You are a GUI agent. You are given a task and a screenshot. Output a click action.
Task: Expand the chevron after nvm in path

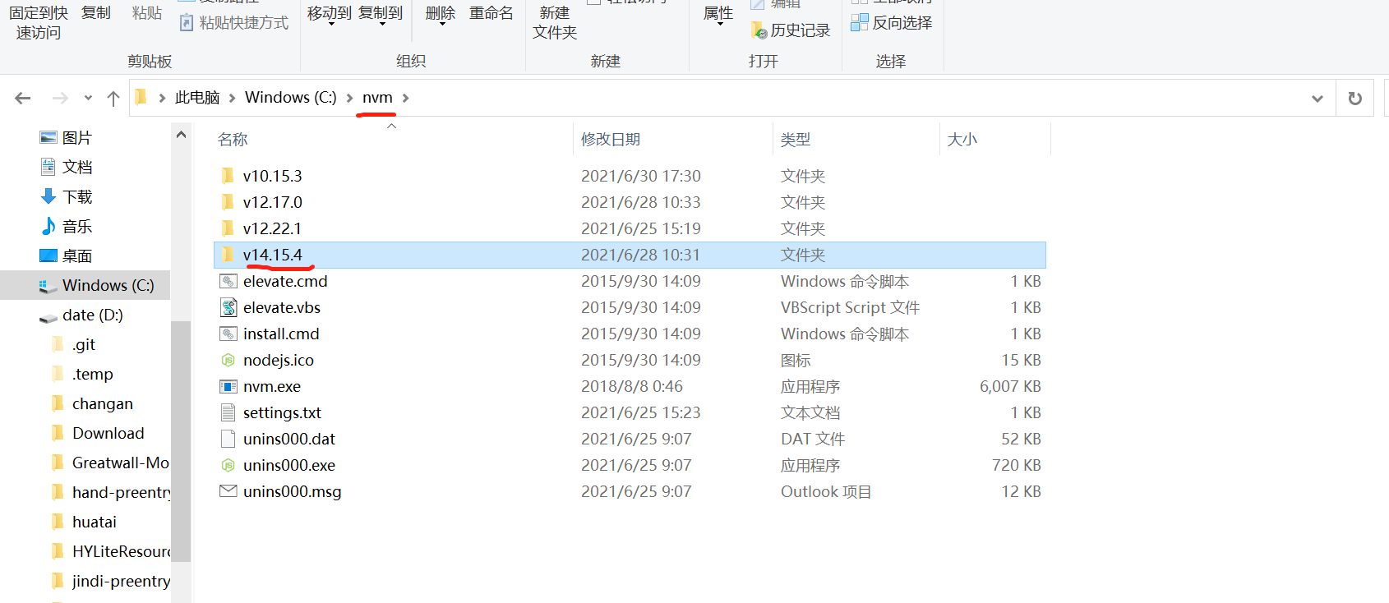click(405, 98)
